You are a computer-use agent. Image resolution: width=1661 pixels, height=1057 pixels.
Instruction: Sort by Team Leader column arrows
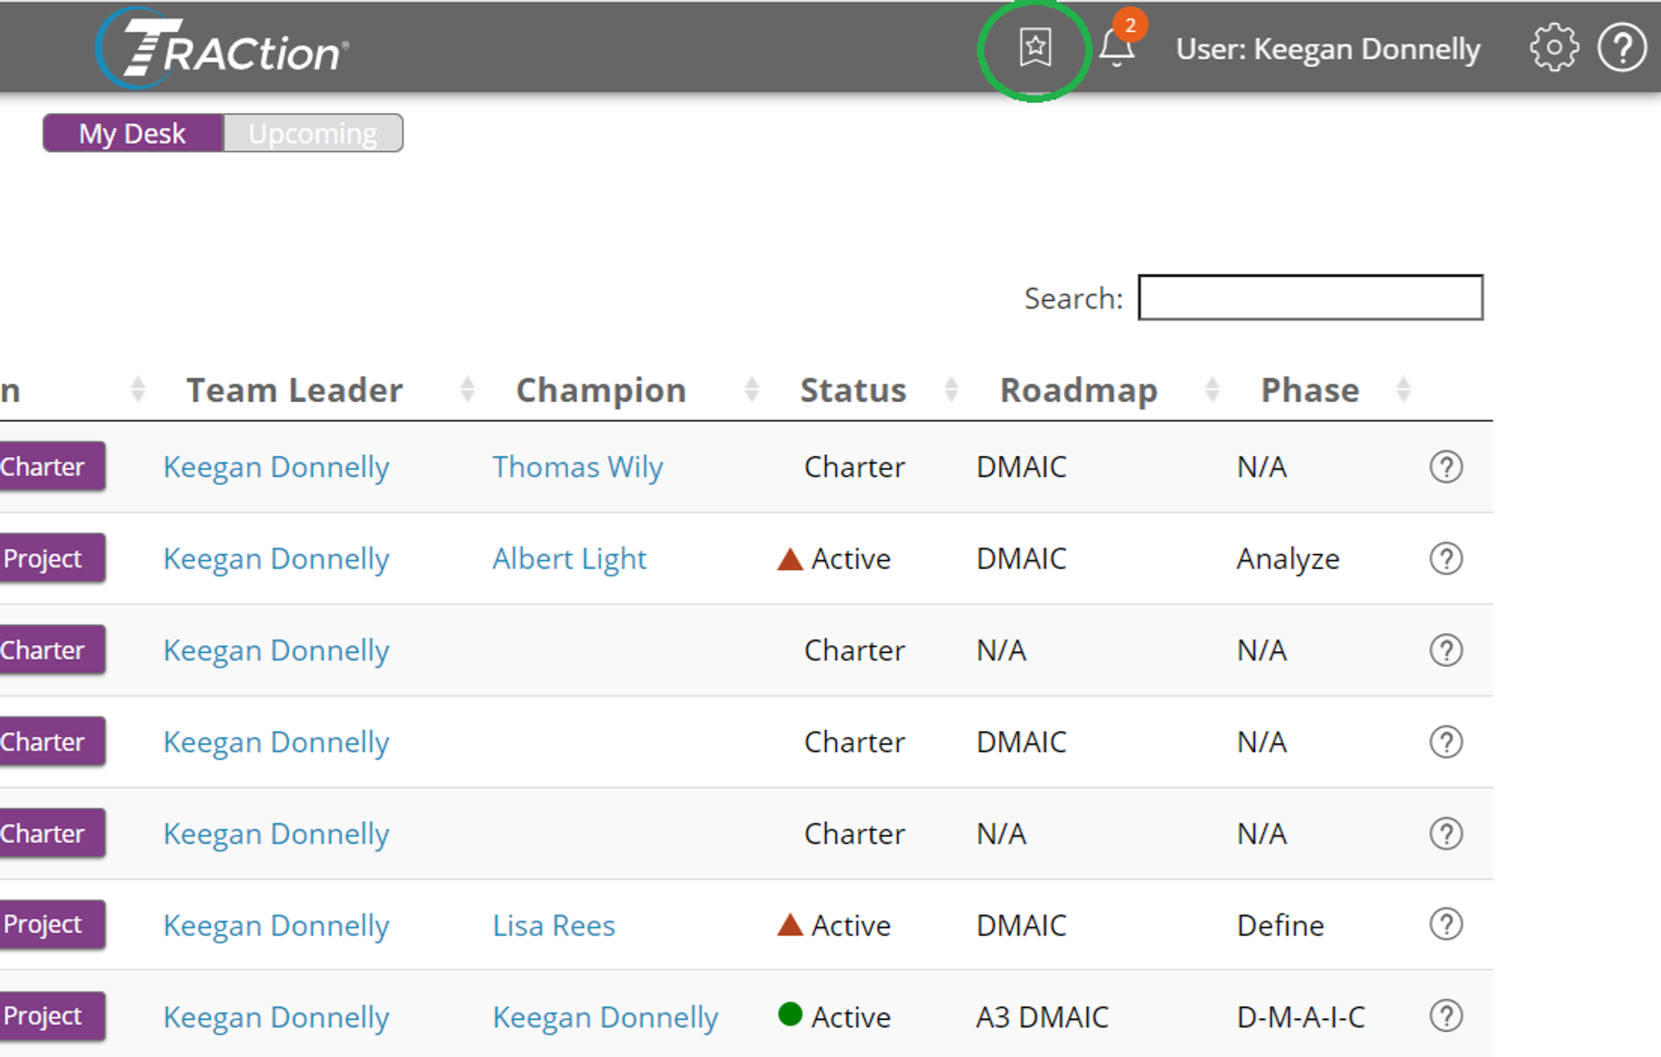click(x=467, y=390)
